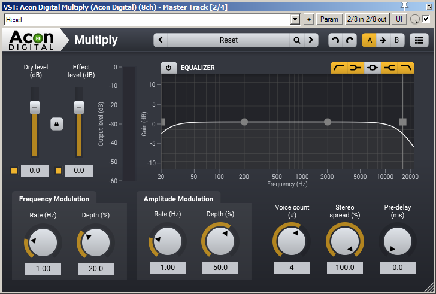Toggle the Equalizer power button
Image resolution: width=436 pixels, height=294 pixels.
[168, 68]
